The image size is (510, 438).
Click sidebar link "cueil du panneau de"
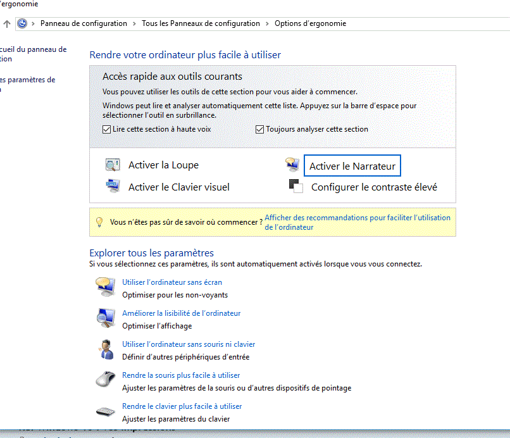[x=33, y=49]
